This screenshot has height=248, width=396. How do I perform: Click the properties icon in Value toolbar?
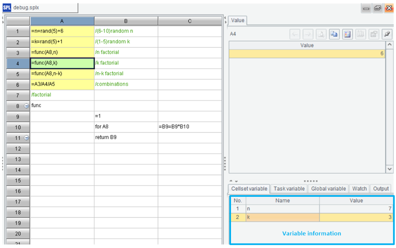click(374, 34)
